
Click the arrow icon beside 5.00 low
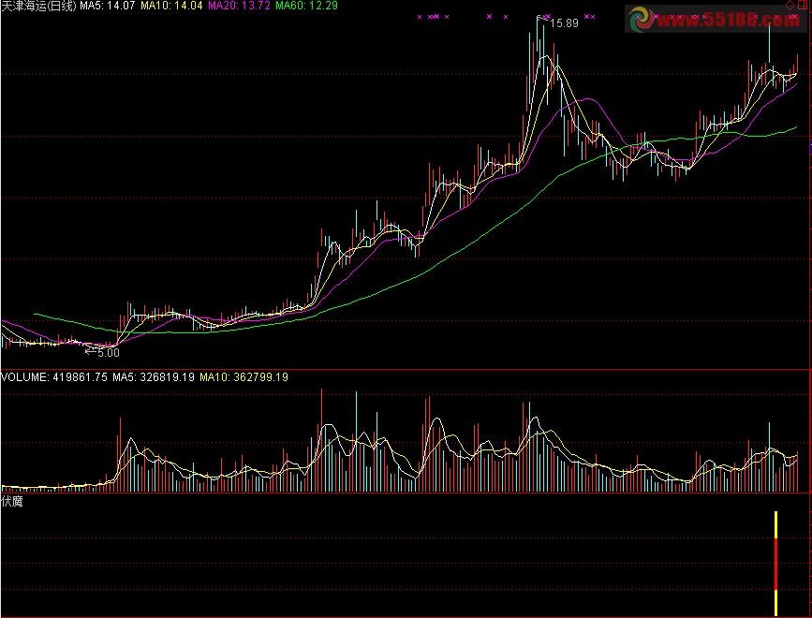click(x=91, y=353)
